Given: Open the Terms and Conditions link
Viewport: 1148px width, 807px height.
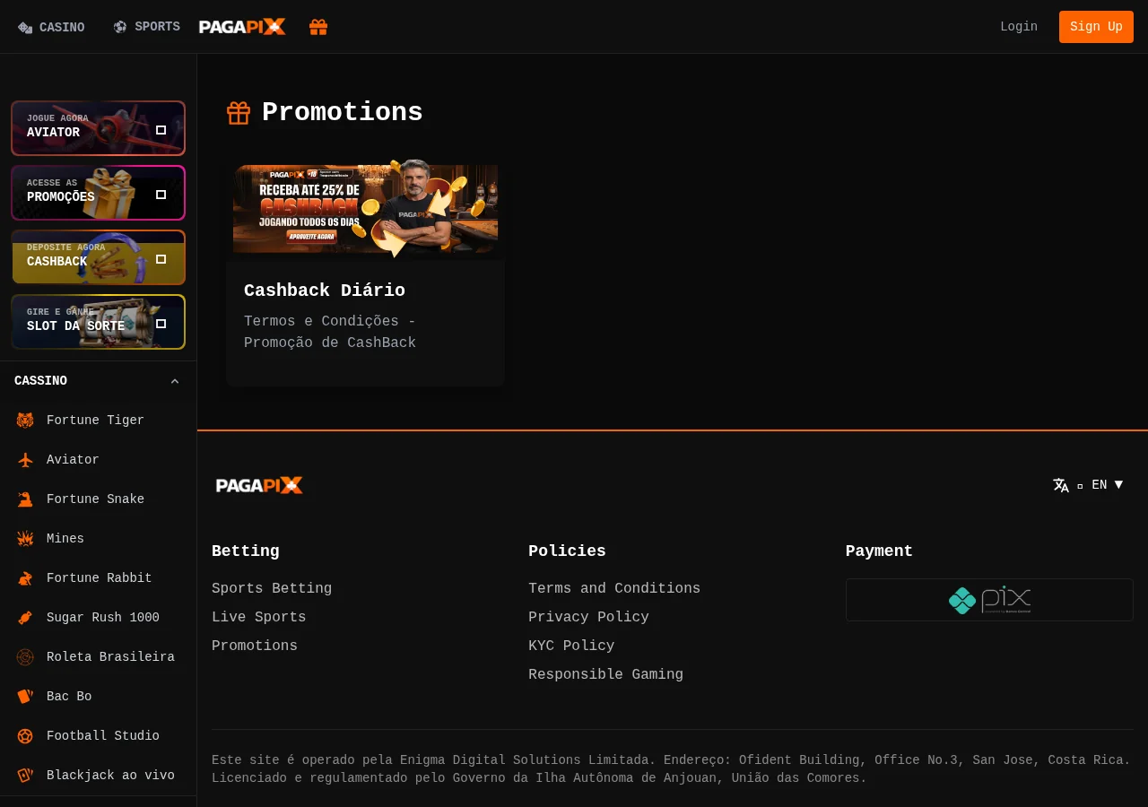Looking at the screenshot, I should (x=614, y=588).
